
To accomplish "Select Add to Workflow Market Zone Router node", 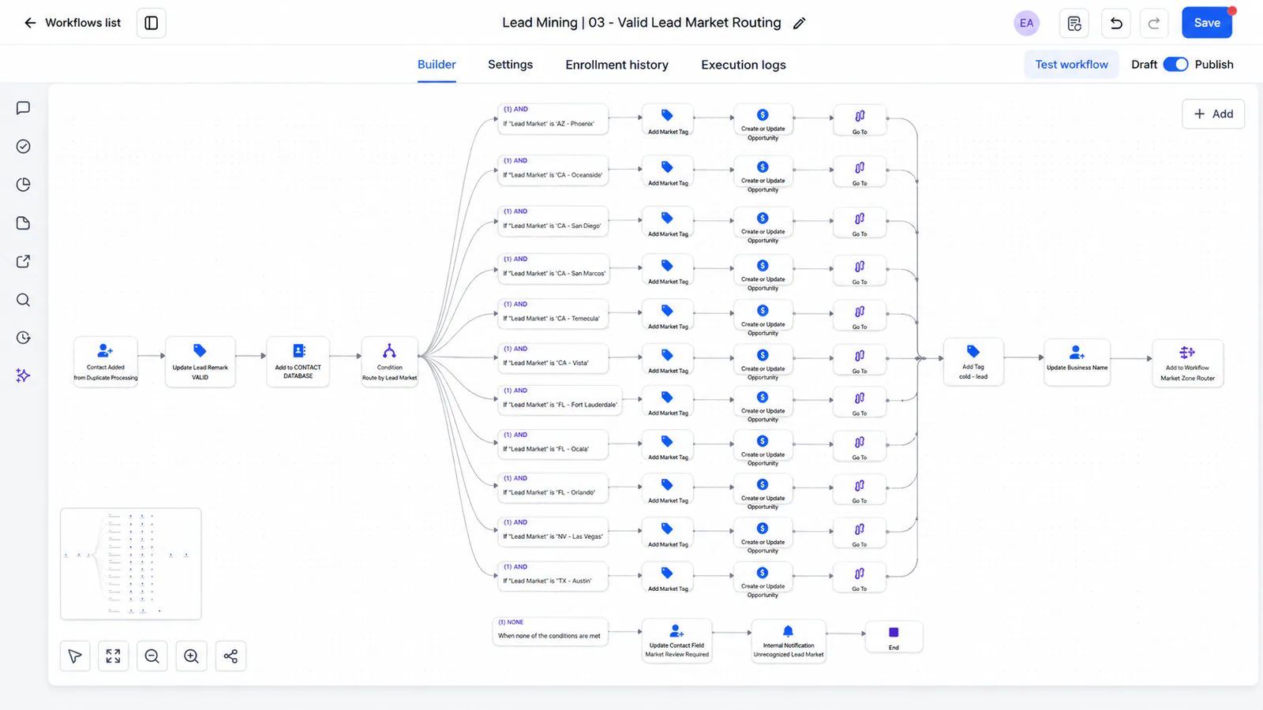I will click(x=1187, y=363).
